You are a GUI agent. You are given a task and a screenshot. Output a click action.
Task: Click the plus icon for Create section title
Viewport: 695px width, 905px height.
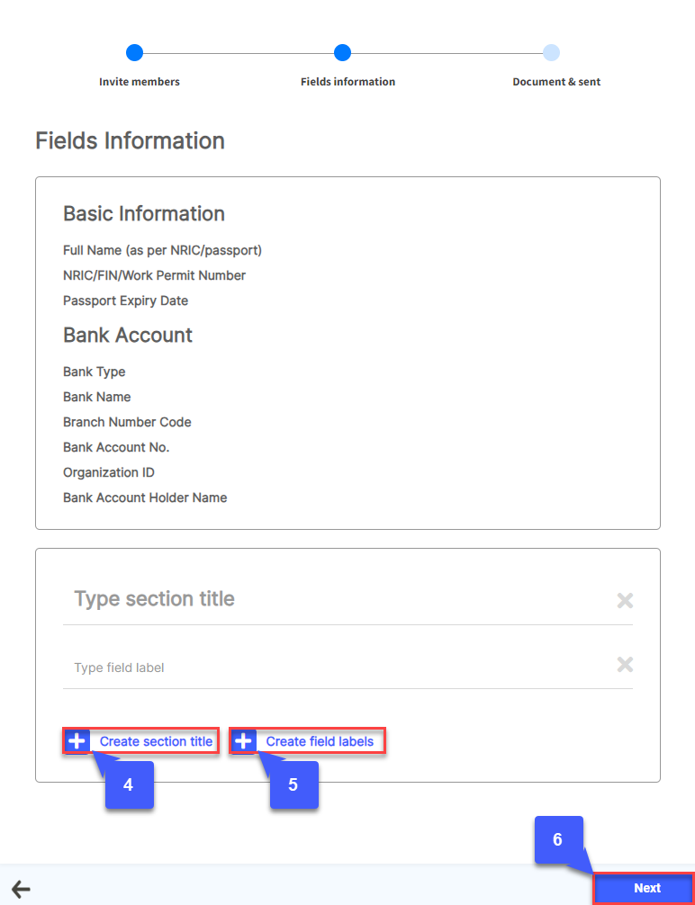tap(77, 741)
